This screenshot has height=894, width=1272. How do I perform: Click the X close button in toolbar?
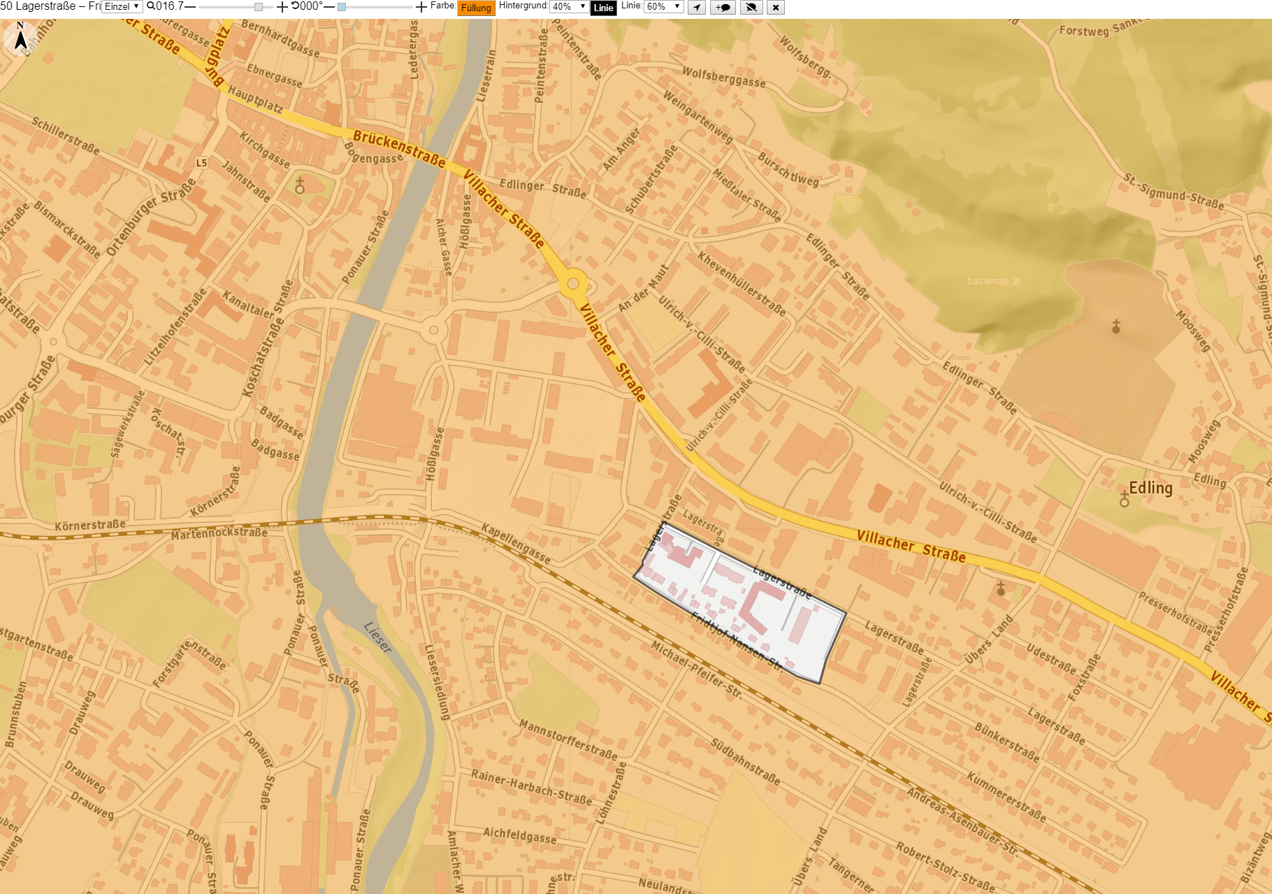[x=775, y=8]
